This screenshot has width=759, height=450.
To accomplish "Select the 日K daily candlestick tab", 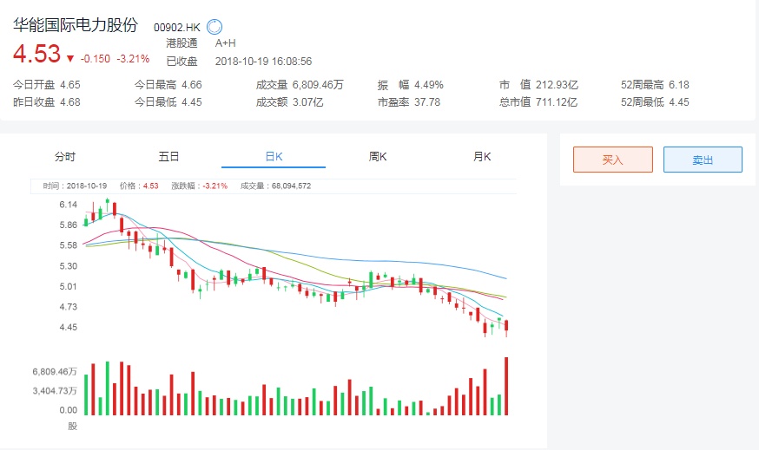I will coord(274,157).
